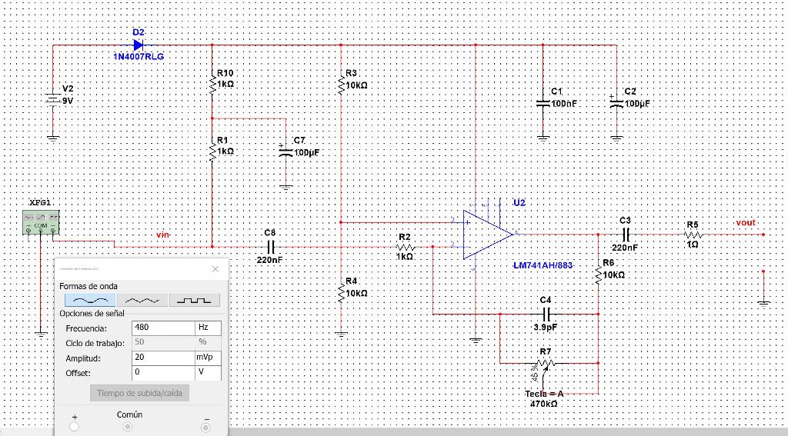The height and width of the screenshot is (436, 788).
Task: Close the function generator dialog
Action: [215, 268]
